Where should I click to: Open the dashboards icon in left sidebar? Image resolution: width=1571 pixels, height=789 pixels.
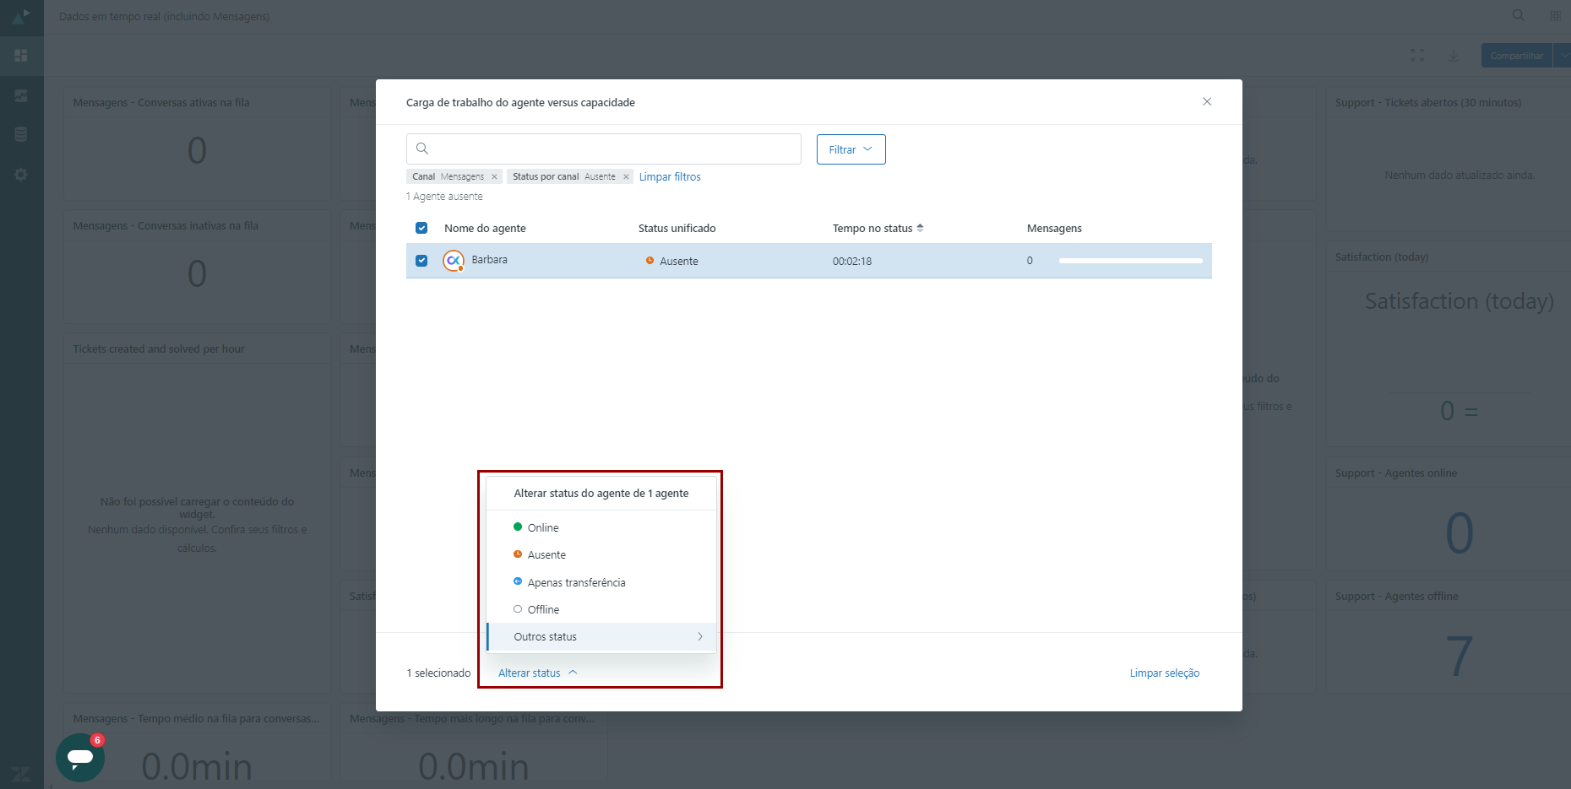point(21,56)
